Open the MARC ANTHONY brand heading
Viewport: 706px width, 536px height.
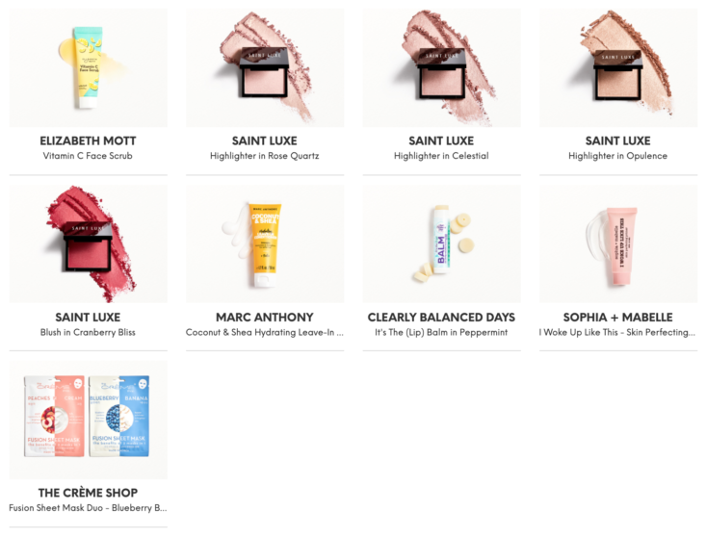(265, 317)
